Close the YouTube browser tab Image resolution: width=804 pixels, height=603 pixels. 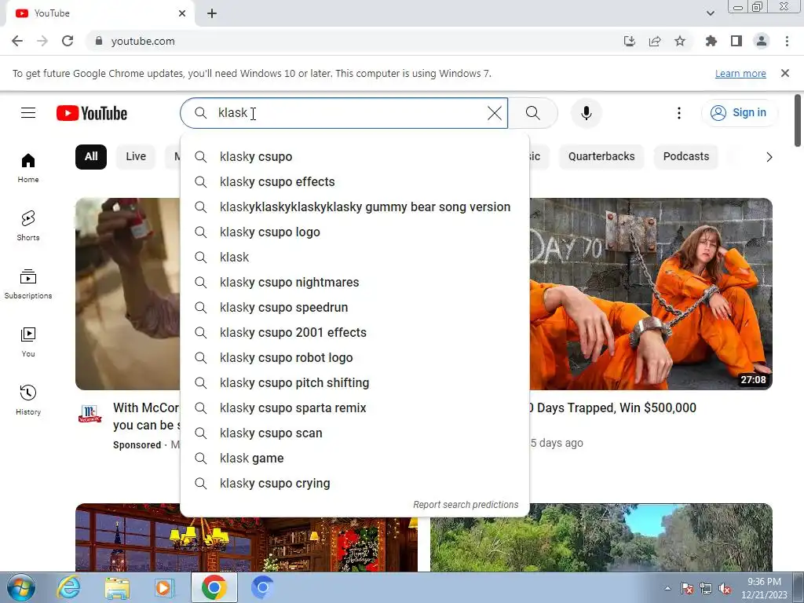point(182,13)
